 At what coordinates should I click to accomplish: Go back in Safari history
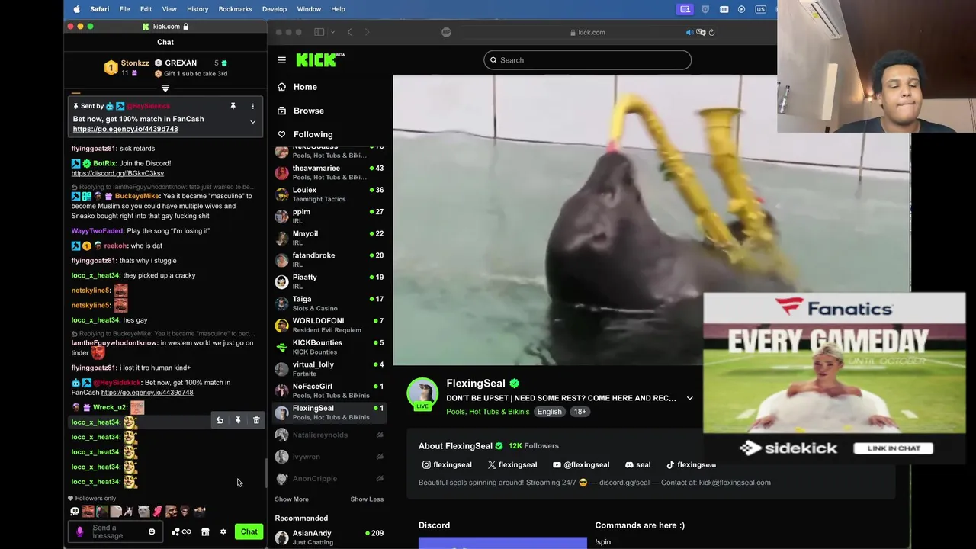point(349,32)
